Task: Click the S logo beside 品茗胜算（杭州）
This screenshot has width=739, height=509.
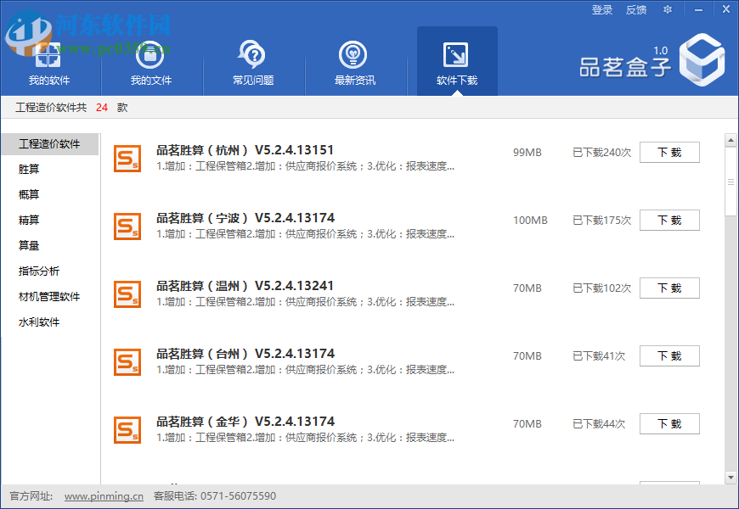Action: [x=127, y=159]
